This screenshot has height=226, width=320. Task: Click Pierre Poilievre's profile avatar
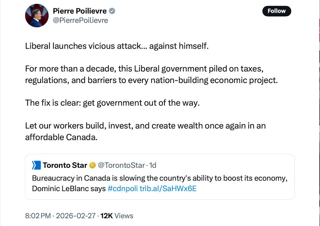pos(36,16)
